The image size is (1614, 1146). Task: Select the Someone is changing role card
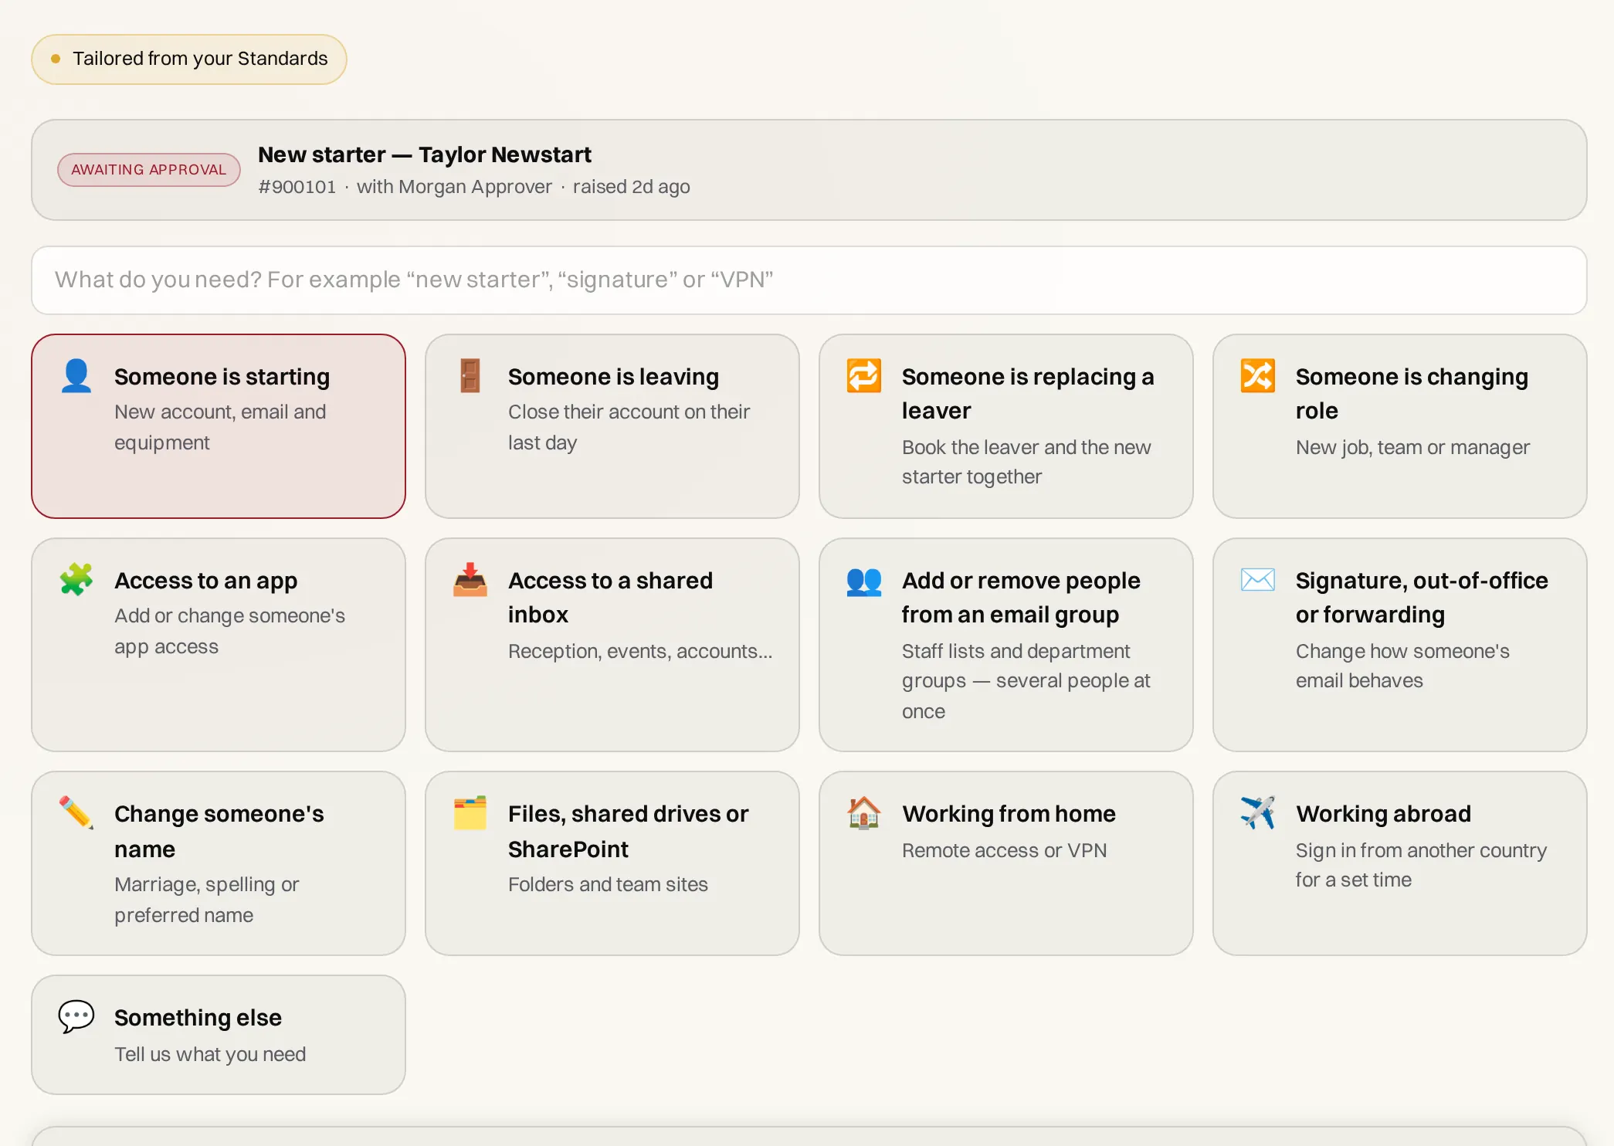click(x=1400, y=426)
